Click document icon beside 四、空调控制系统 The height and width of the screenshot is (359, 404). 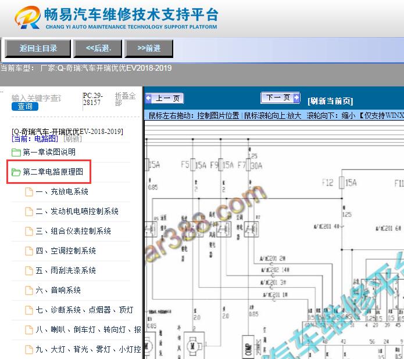pos(29,251)
